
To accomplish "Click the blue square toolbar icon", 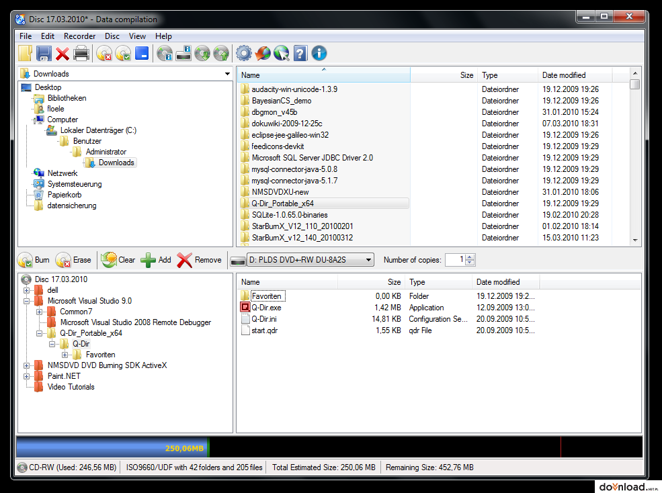I will coord(142,53).
